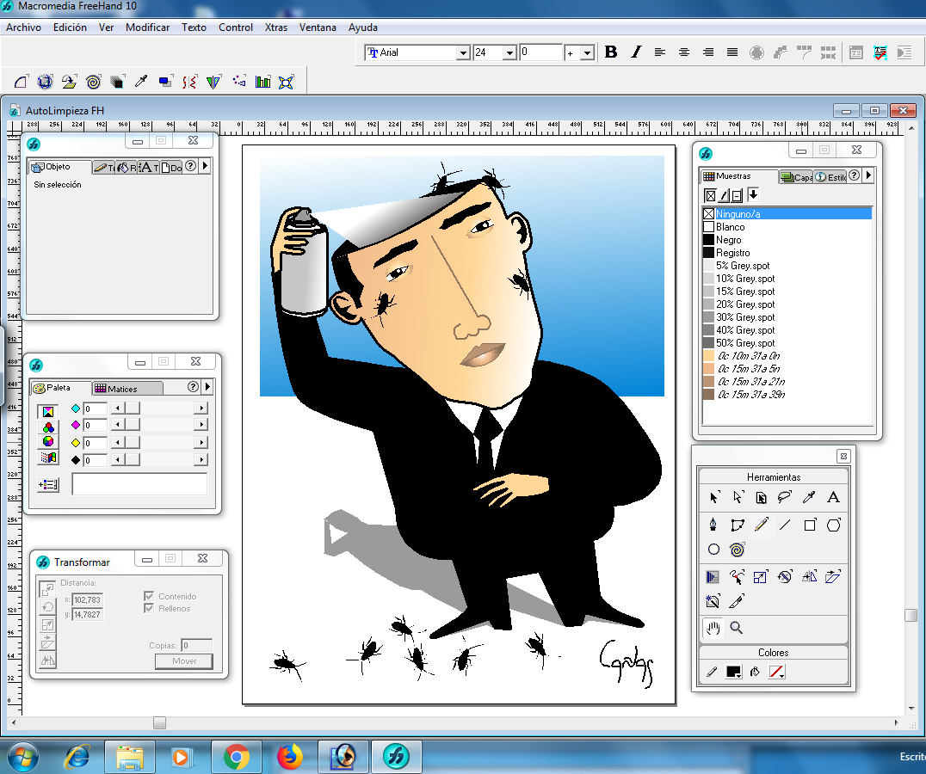926x774 pixels.
Task: Click the 3D rotation globe Xtra icon
Action: (45, 82)
